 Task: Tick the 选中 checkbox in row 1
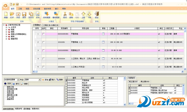[43, 34]
